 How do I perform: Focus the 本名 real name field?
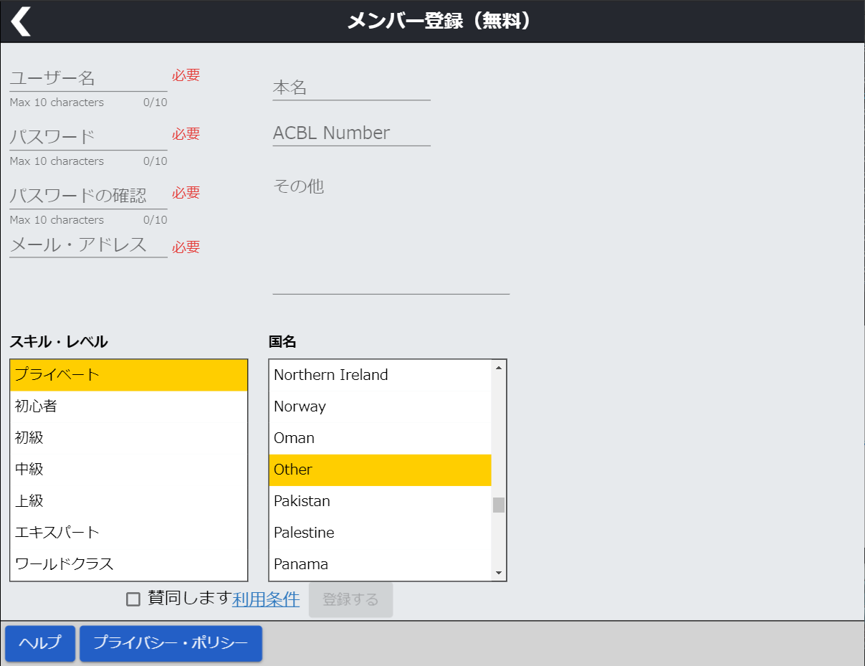click(x=351, y=88)
